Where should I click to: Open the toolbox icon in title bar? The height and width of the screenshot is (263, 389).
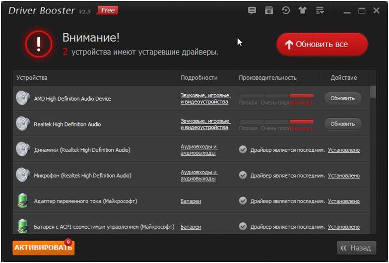click(269, 10)
